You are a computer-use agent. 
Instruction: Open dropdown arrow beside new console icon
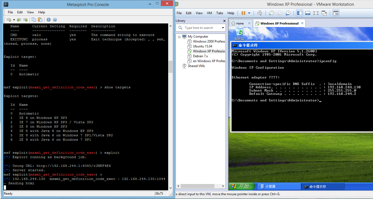point(14,20)
